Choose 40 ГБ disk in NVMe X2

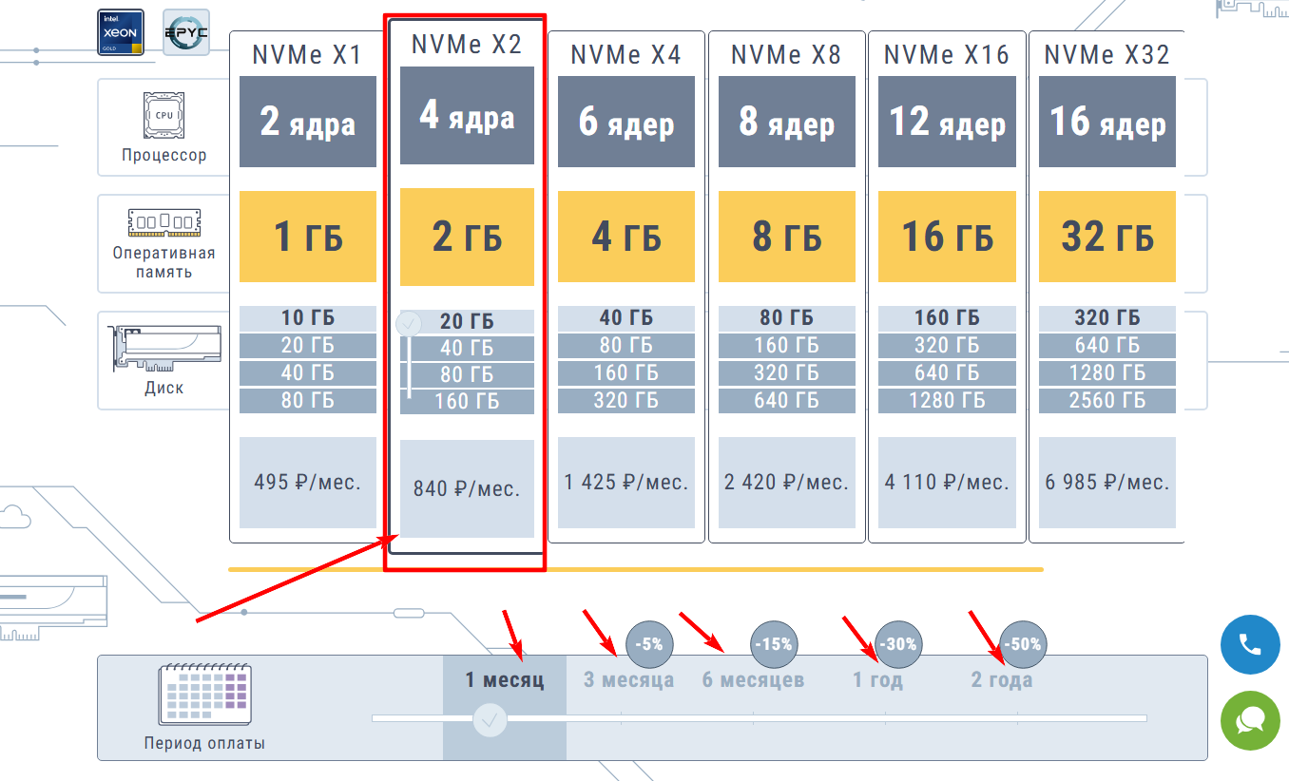point(467,349)
